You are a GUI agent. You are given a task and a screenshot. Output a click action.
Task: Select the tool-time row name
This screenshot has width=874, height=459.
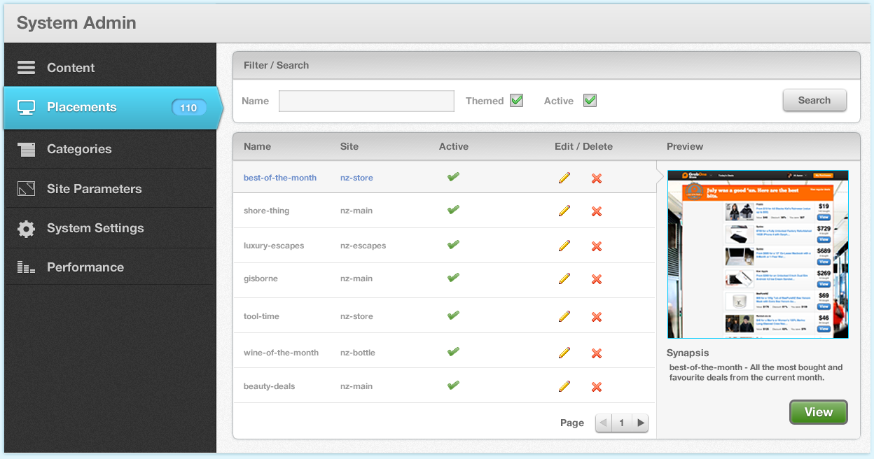(261, 316)
